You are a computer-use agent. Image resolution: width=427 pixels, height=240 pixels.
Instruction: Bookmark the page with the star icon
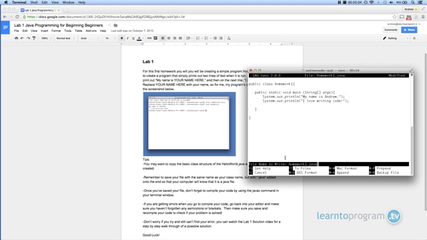[x=394, y=17]
